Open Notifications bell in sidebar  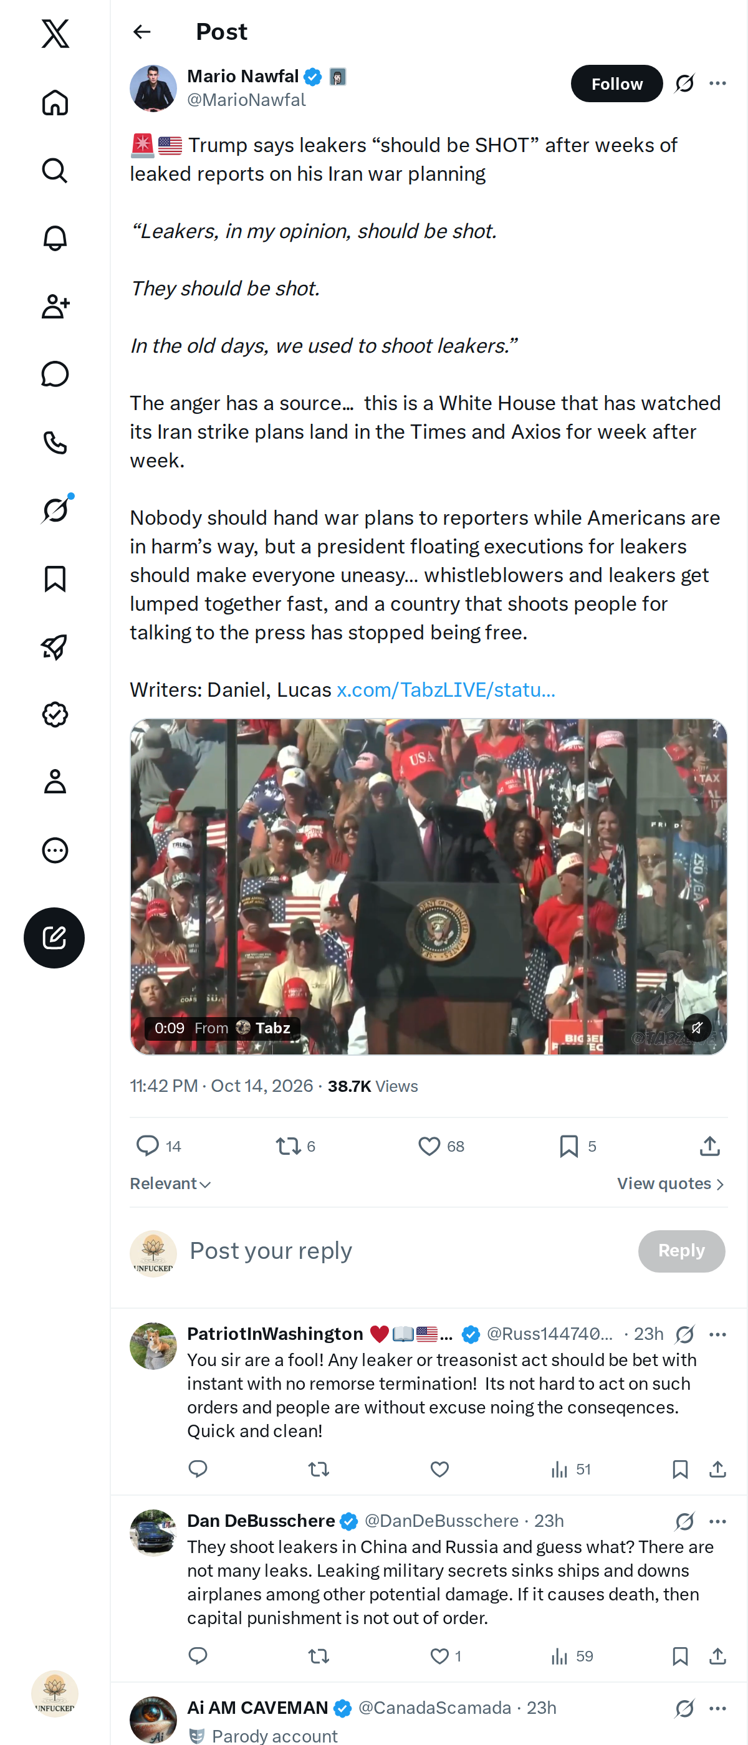(x=55, y=239)
